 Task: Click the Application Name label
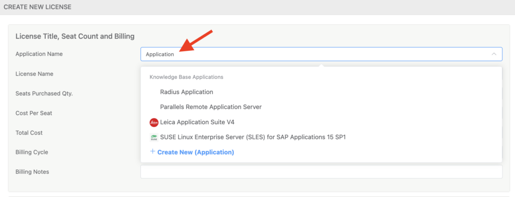coord(39,54)
